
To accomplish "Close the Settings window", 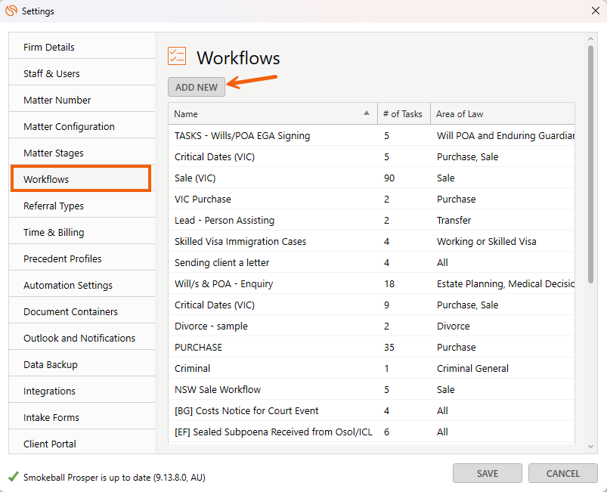I will point(594,11).
